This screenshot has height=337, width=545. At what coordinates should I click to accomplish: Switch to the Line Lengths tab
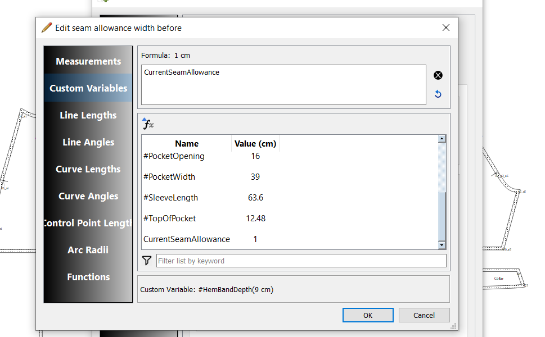[x=88, y=115]
